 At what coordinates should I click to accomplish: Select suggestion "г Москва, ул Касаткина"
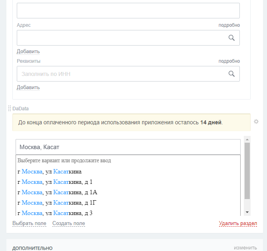click(50, 171)
